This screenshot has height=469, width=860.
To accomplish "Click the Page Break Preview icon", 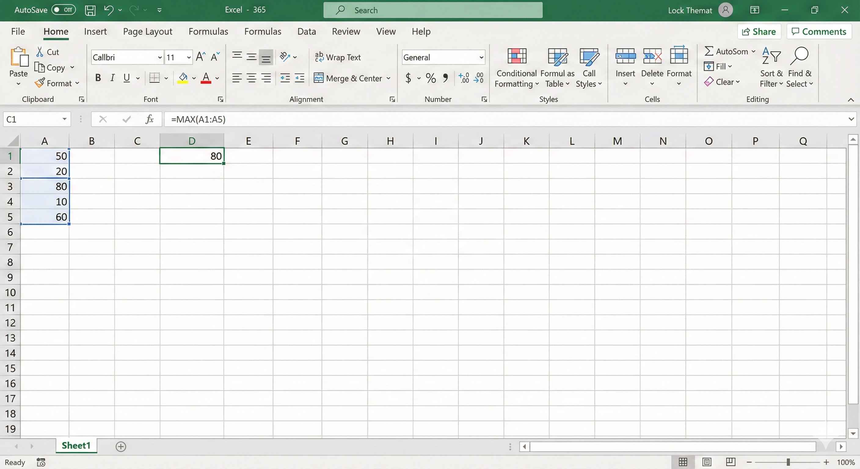I will point(731,462).
